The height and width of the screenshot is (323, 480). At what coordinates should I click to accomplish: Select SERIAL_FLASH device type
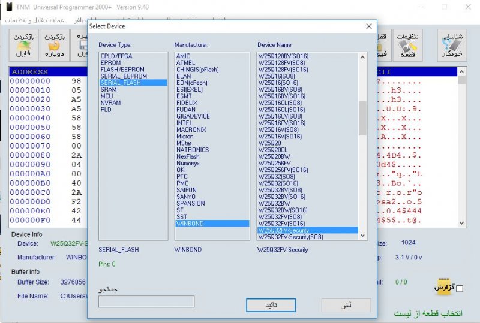[x=133, y=83]
